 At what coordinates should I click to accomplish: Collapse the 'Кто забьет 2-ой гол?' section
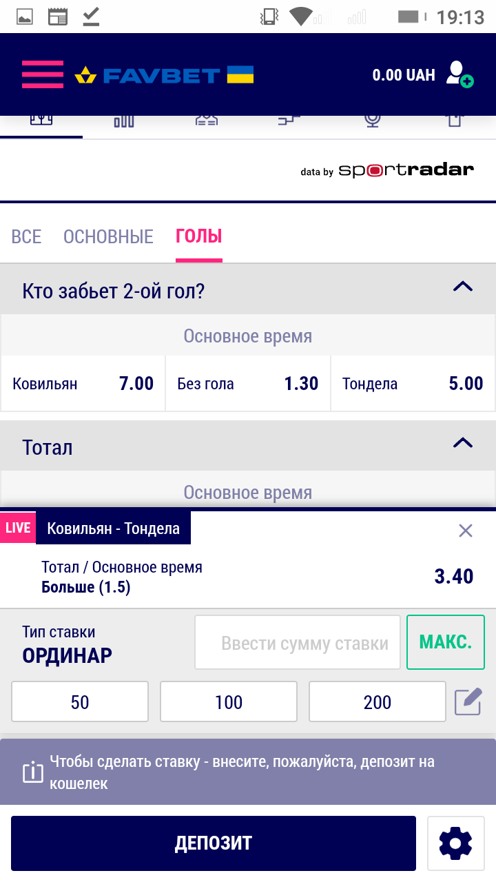click(x=462, y=287)
